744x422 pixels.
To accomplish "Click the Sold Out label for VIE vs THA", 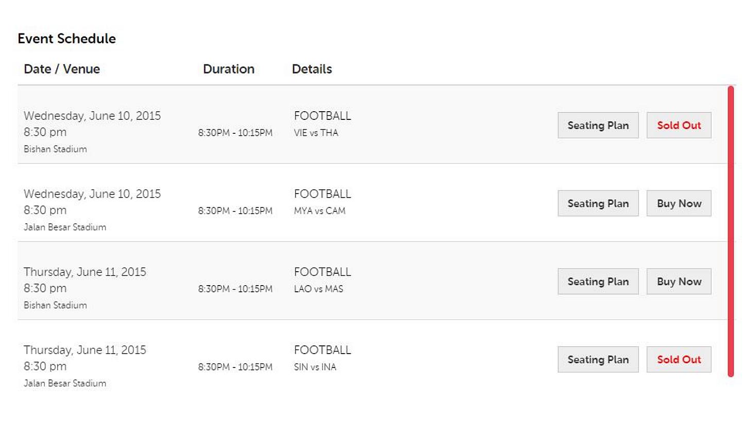I will (x=679, y=125).
